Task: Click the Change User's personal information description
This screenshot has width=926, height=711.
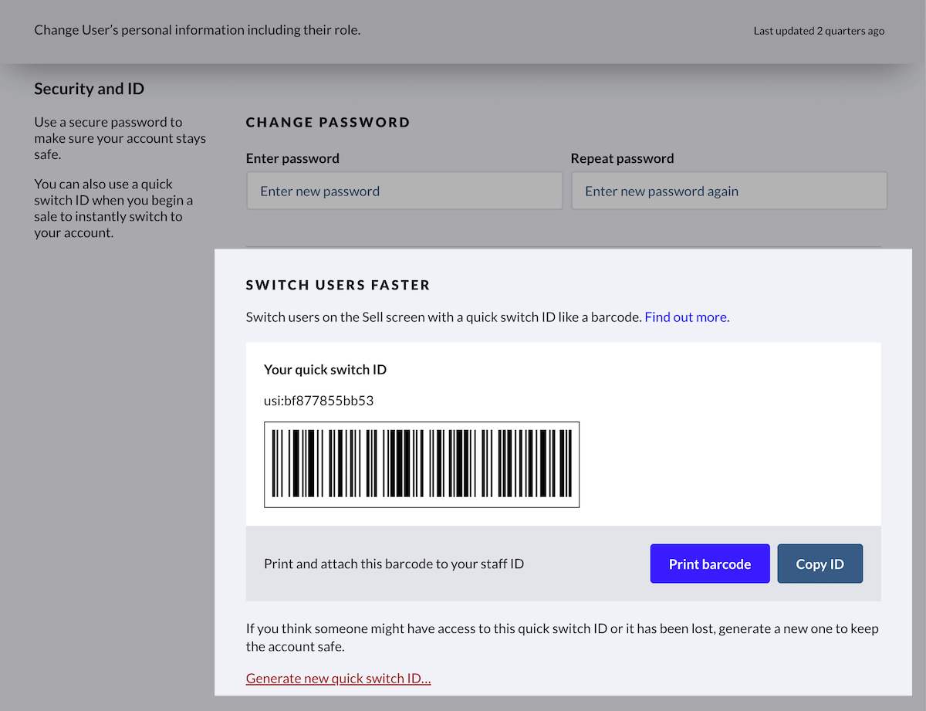Action: click(x=197, y=30)
